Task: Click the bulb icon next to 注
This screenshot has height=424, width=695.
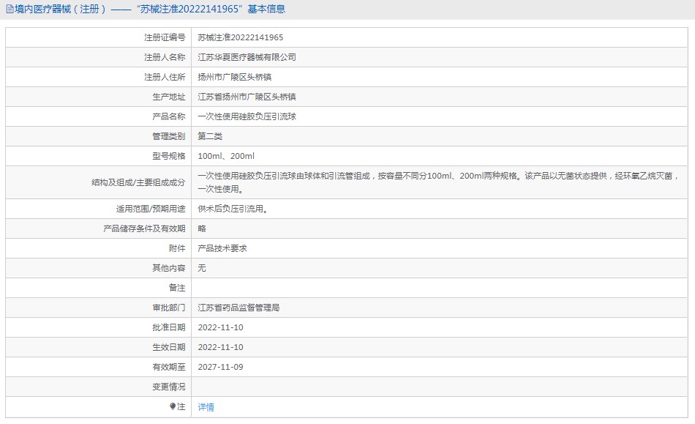Action: coord(173,406)
